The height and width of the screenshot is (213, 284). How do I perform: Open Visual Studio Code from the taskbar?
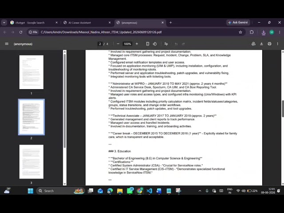149,191
